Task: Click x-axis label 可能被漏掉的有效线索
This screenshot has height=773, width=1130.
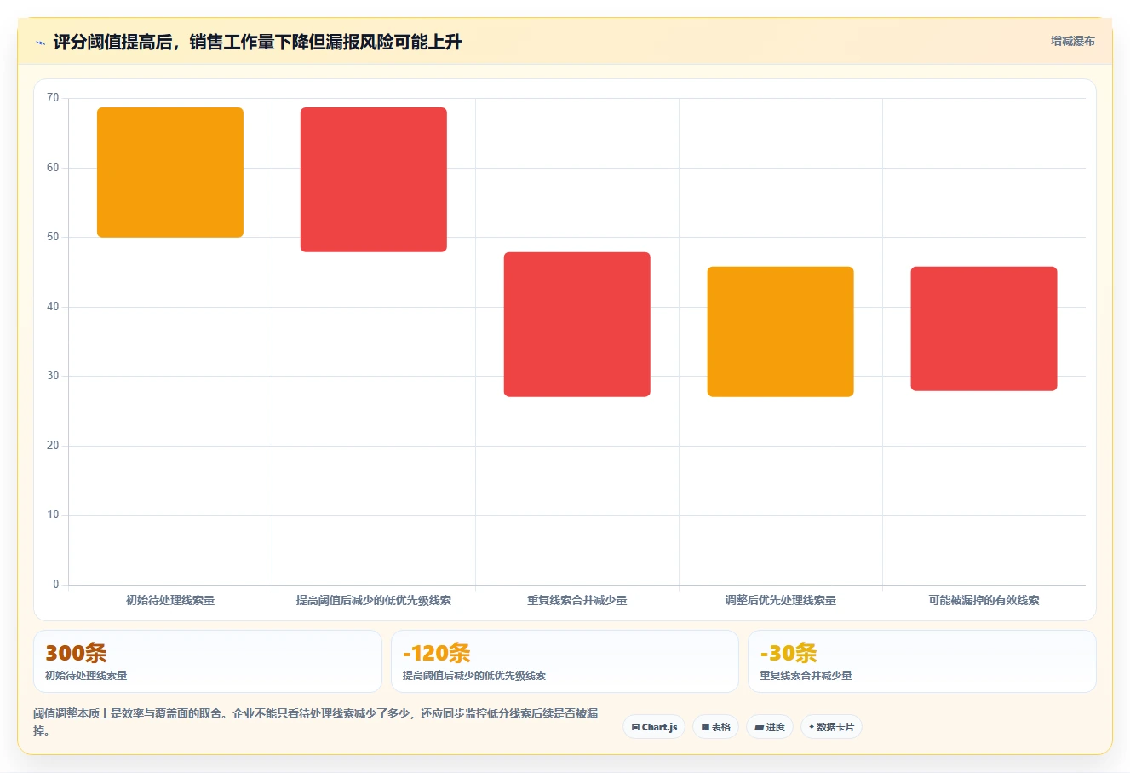Action: [984, 600]
